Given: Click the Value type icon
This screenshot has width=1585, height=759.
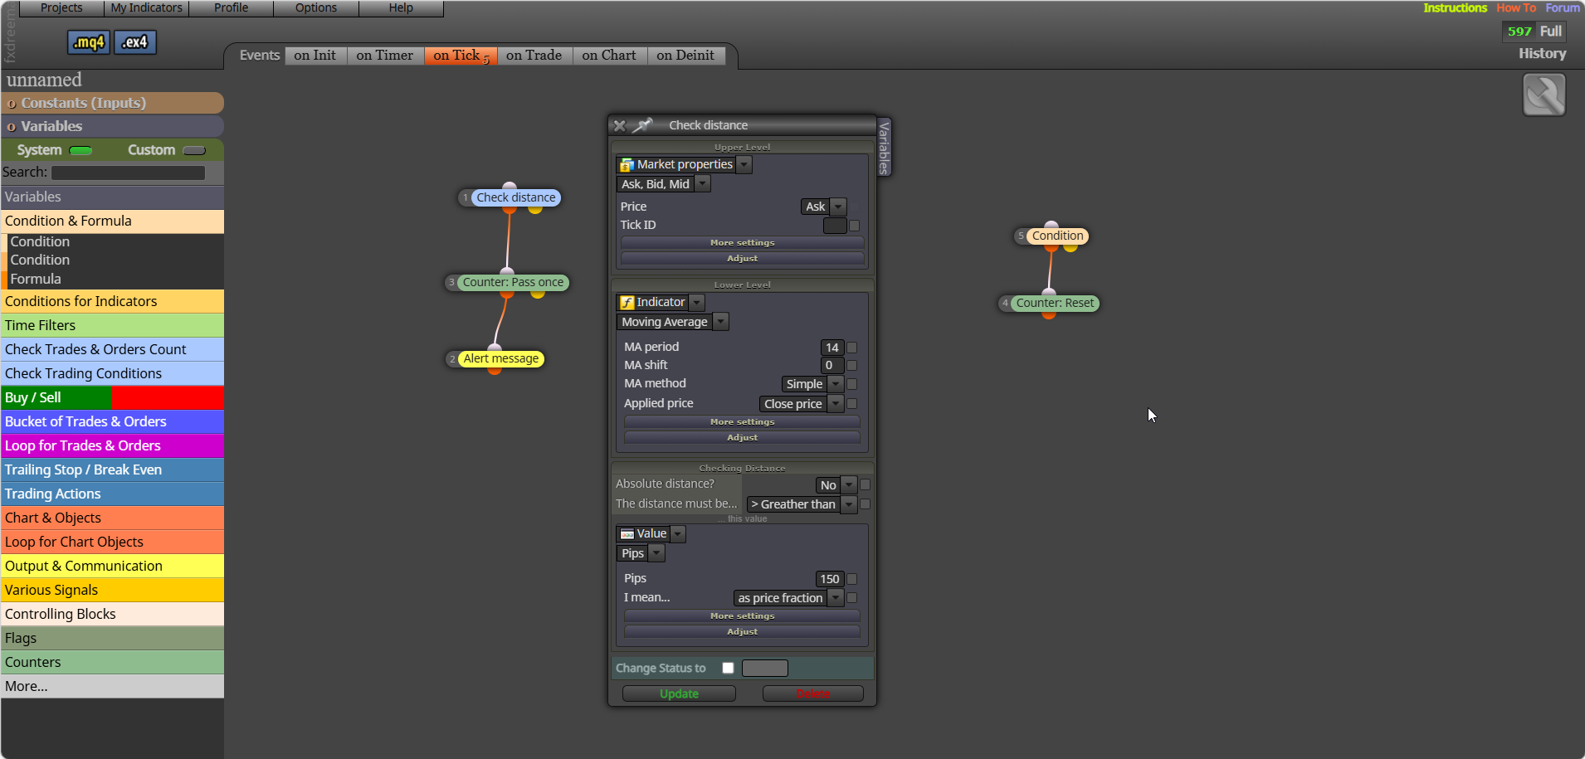Looking at the screenshot, I should (627, 534).
